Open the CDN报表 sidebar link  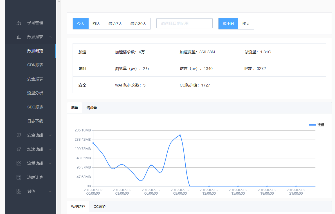(35, 65)
